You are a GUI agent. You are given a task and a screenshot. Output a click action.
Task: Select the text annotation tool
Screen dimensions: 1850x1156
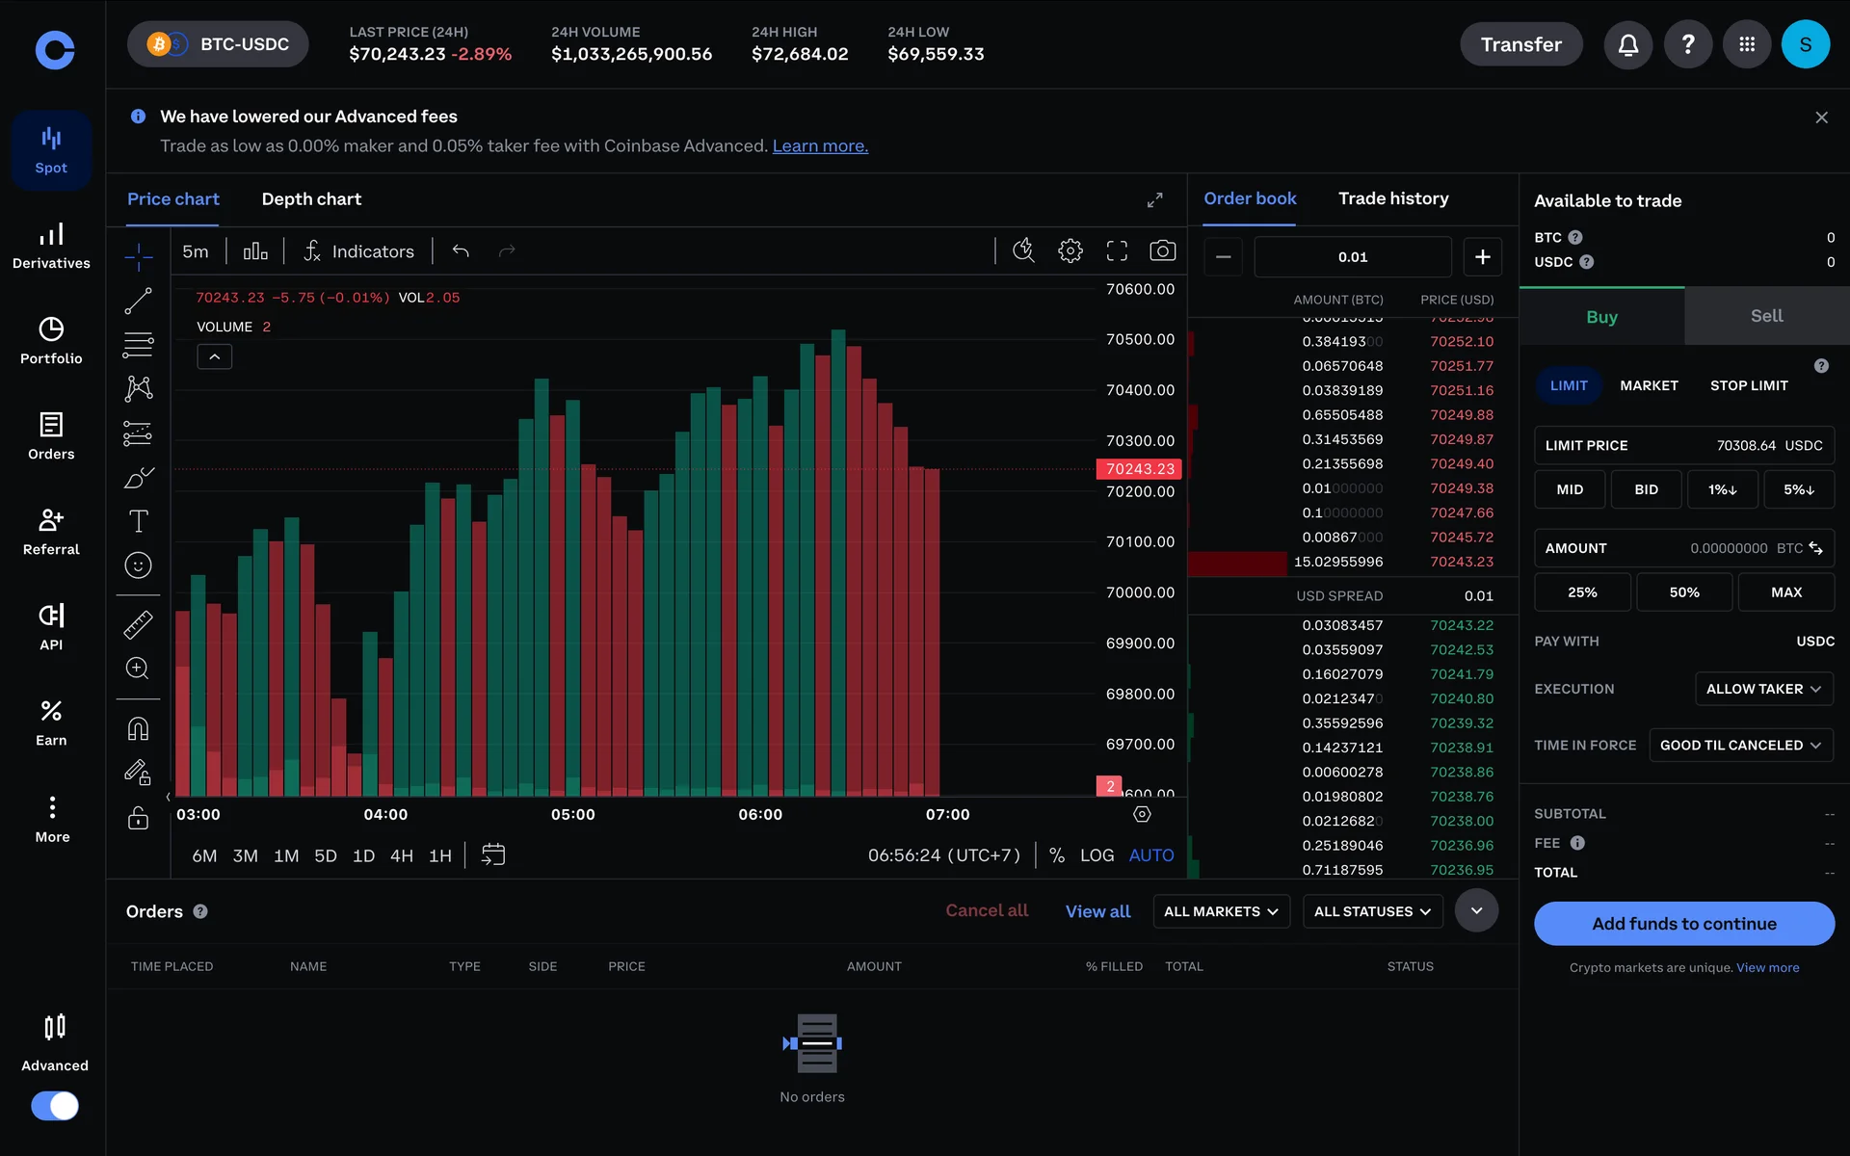tap(138, 521)
